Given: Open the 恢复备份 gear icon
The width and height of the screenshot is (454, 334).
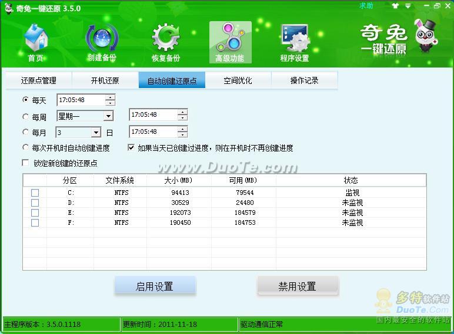Looking at the screenshot, I should click(x=166, y=43).
